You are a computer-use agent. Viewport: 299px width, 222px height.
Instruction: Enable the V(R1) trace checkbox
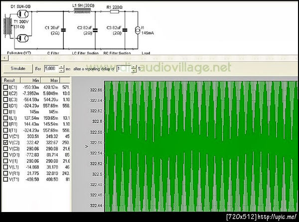5,173
